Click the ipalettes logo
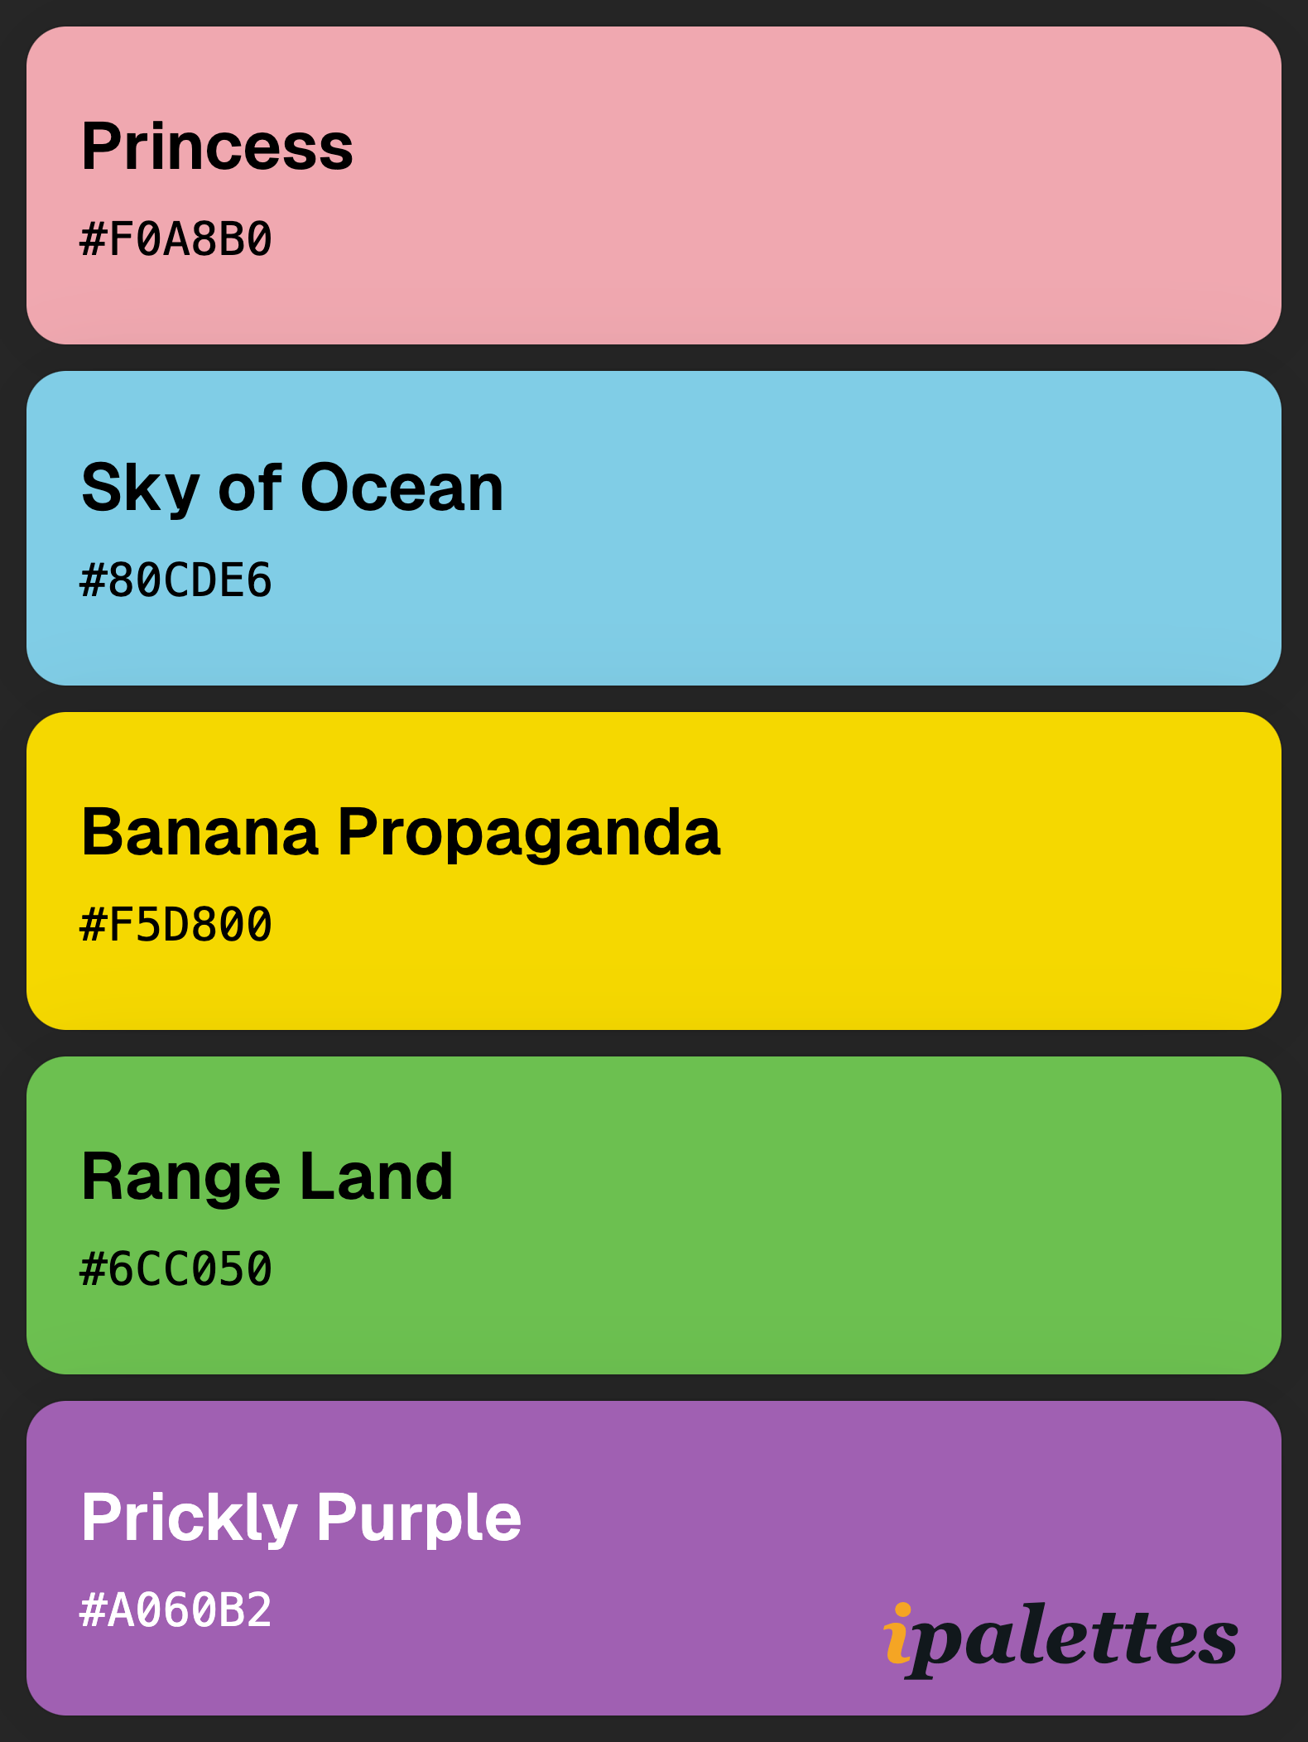This screenshot has height=1742, width=1308. 1060,1640
